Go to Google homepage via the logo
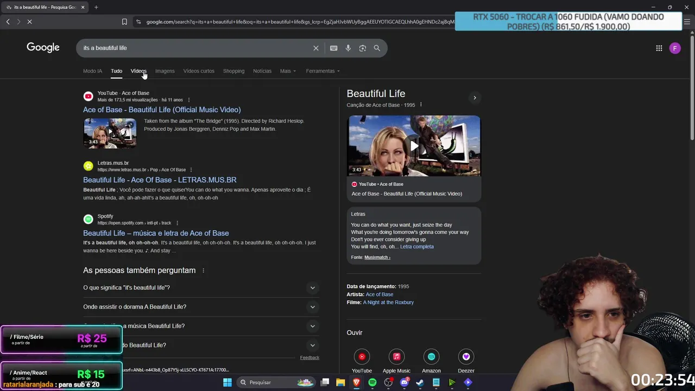 (x=43, y=48)
